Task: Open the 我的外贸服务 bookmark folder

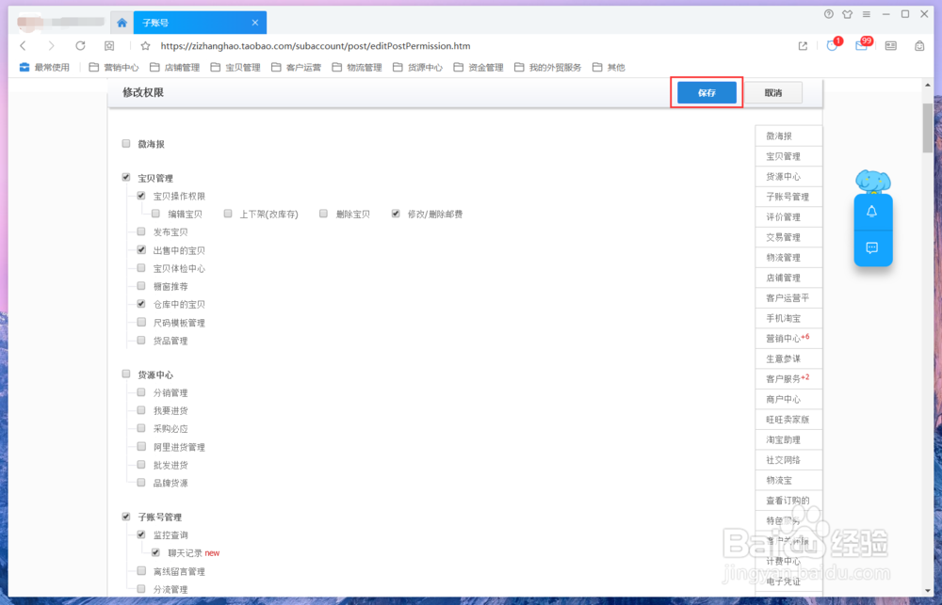Action: (x=547, y=67)
